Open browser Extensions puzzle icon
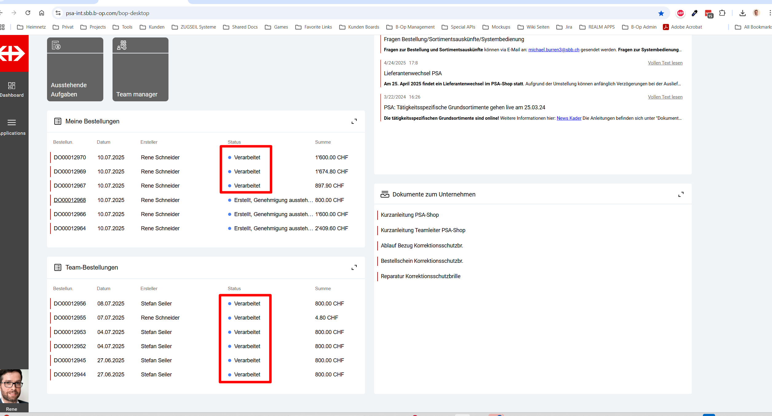 pyautogui.click(x=722, y=13)
